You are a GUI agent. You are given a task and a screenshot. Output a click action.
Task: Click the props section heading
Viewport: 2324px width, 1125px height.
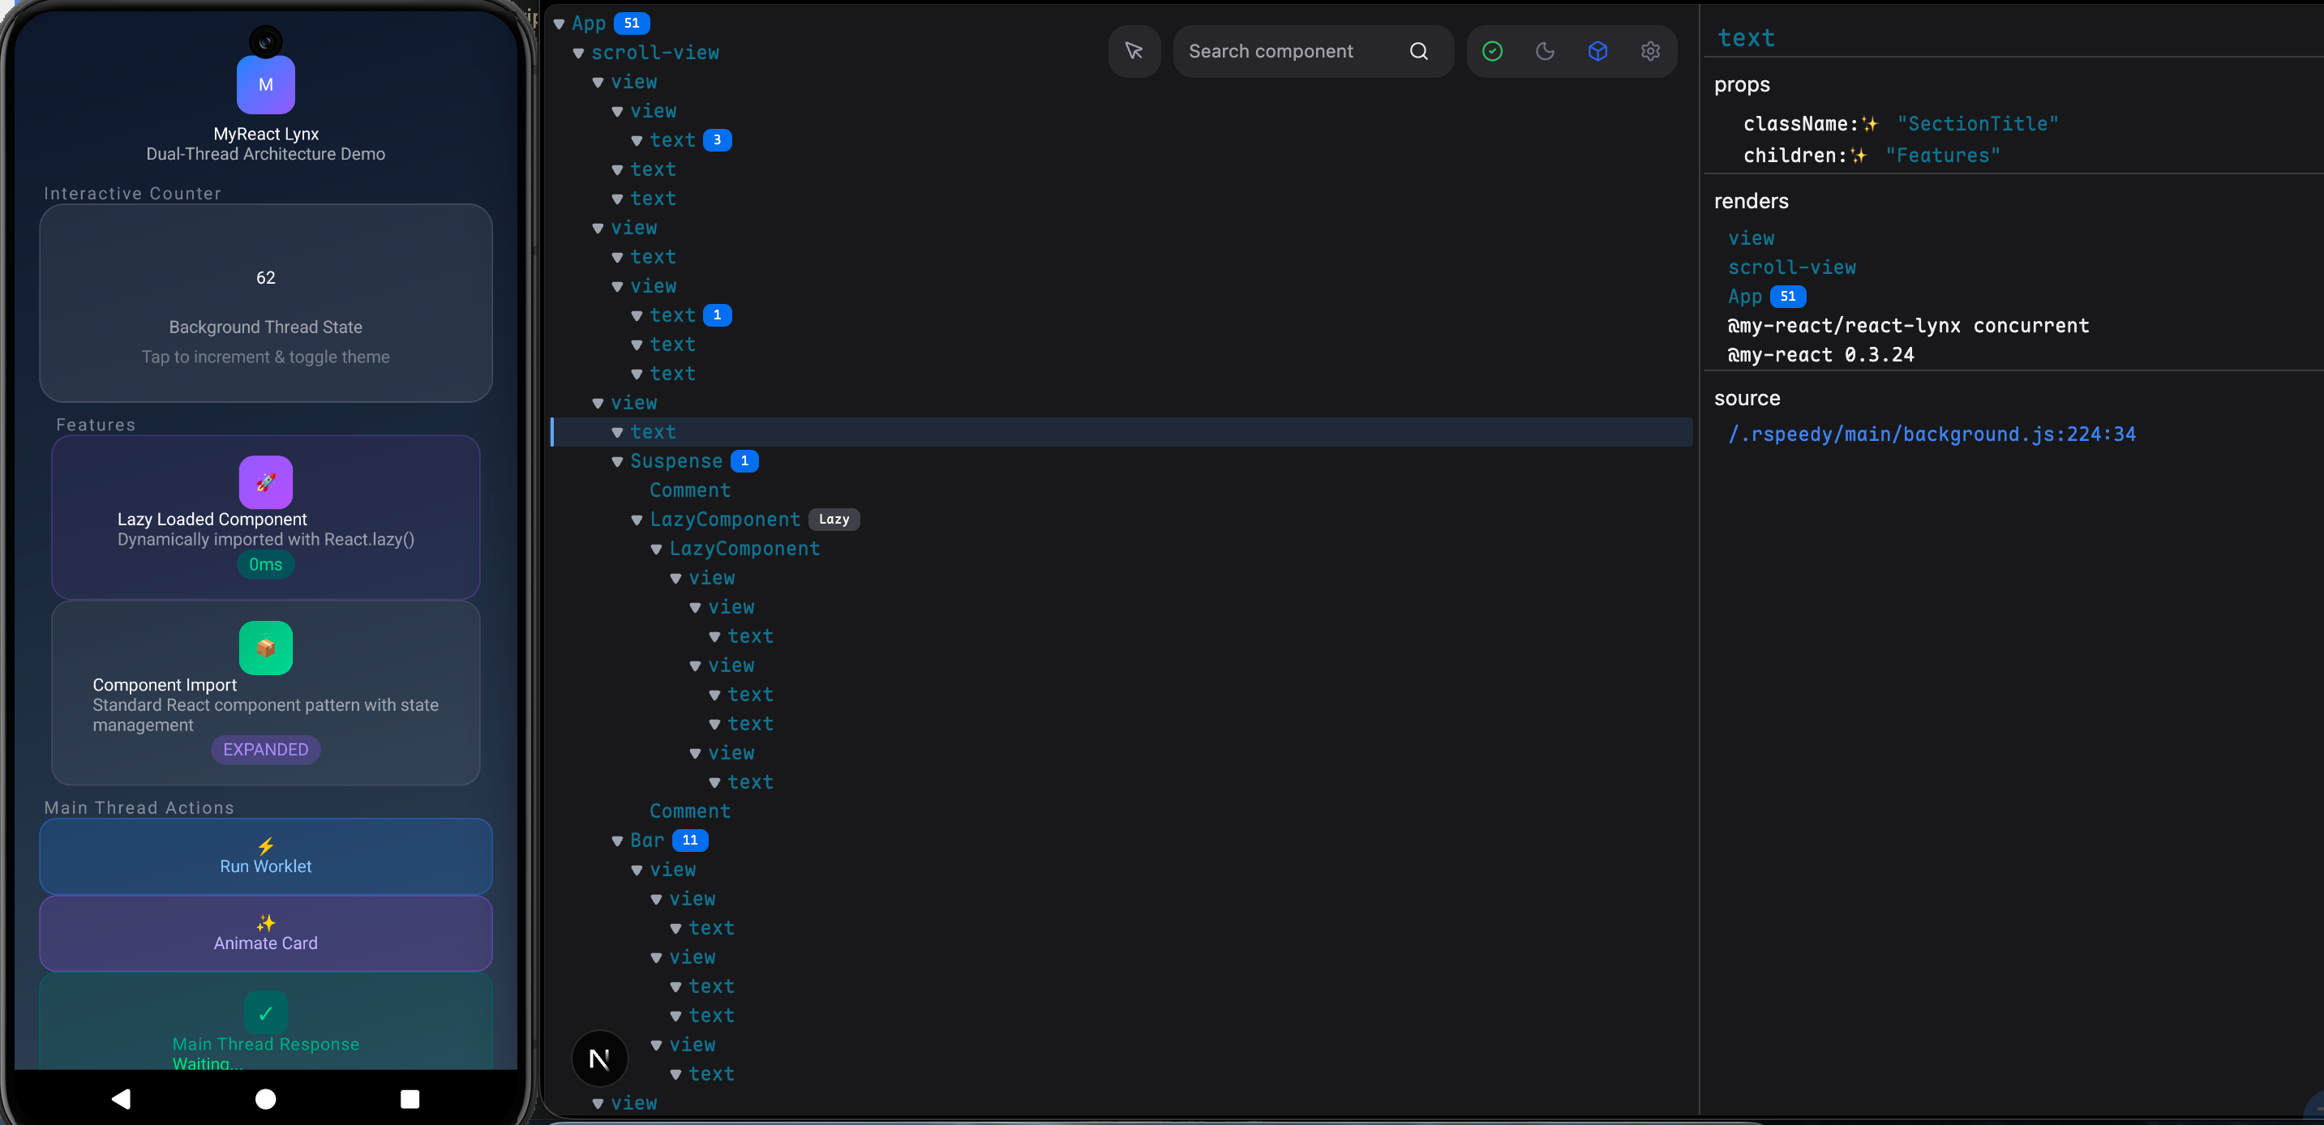tap(1741, 85)
